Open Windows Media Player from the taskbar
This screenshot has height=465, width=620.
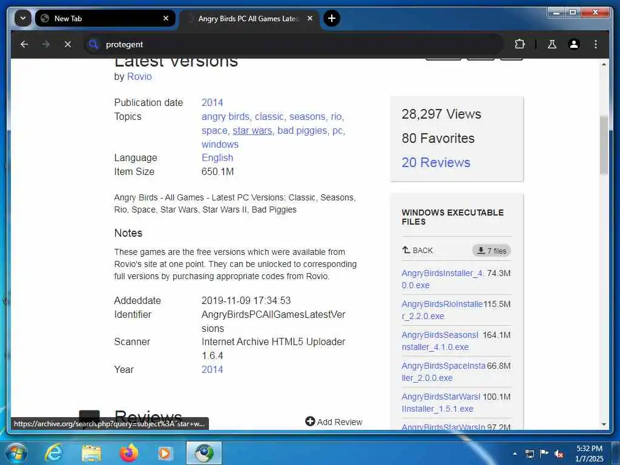pyautogui.click(x=165, y=453)
